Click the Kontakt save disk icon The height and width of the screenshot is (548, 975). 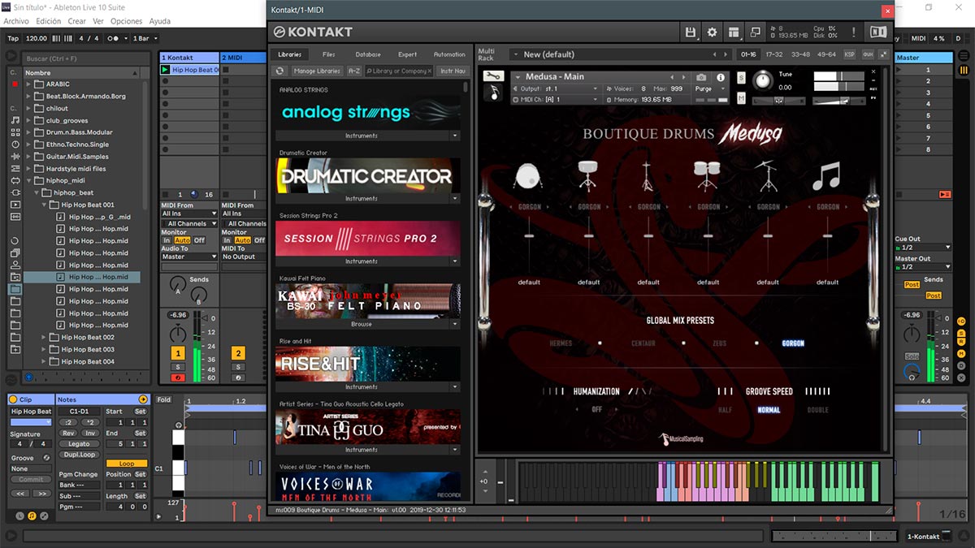pos(691,32)
